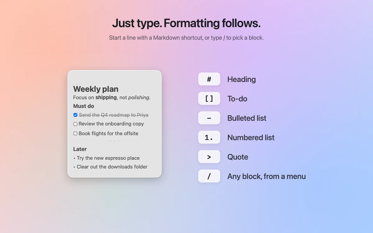Click Clear out the downloads folder

point(112,167)
